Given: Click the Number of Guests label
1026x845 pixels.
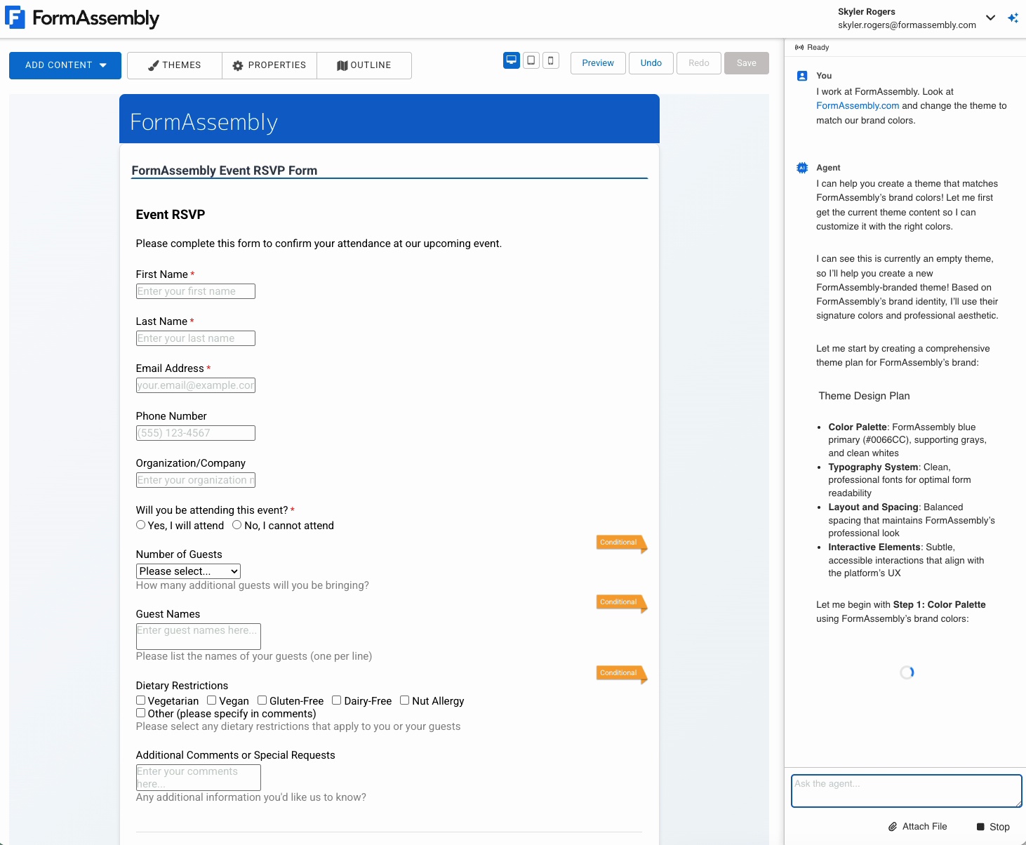Looking at the screenshot, I should click(x=179, y=554).
